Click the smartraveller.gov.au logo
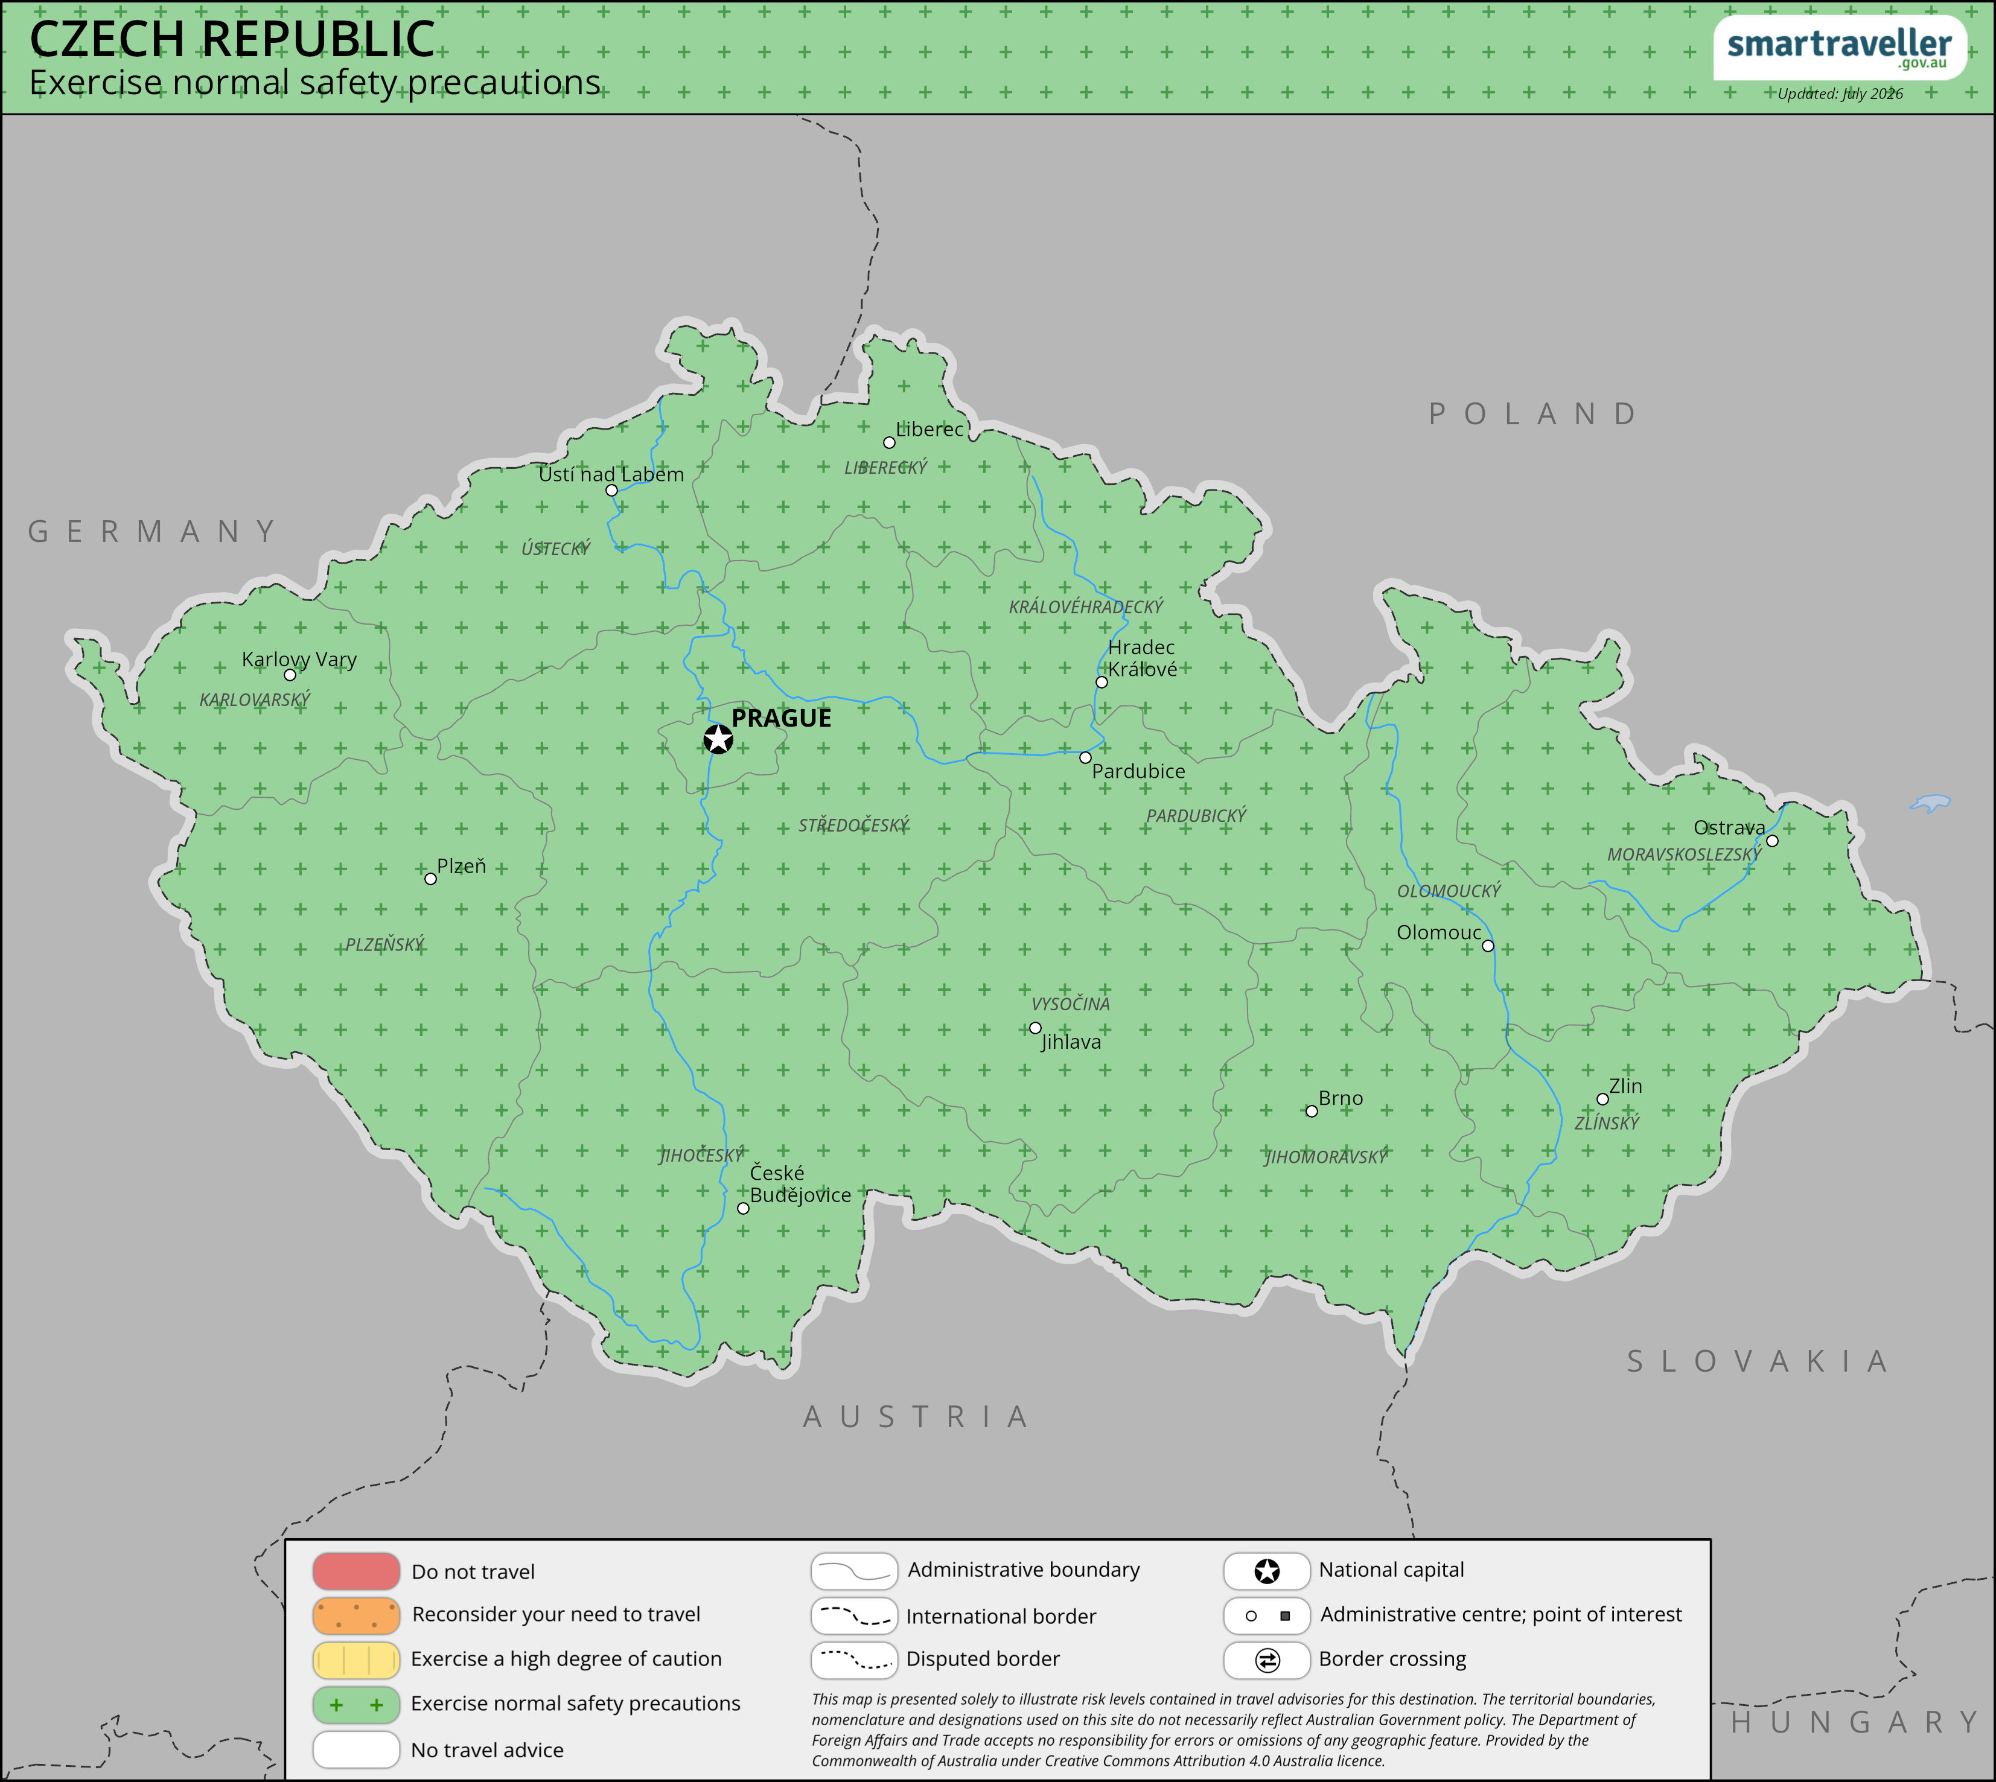Image resolution: width=1996 pixels, height=1782 pixels. point(1839,48)
